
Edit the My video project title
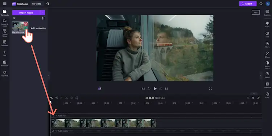tap(37, 4)
